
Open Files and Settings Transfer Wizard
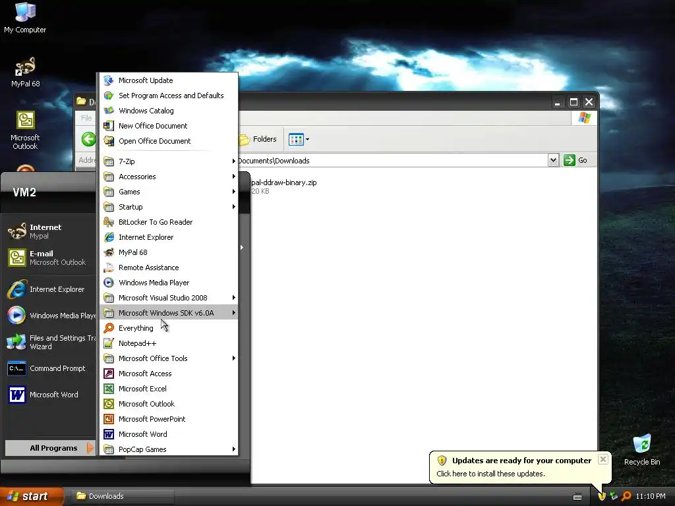tap(51, 342)
